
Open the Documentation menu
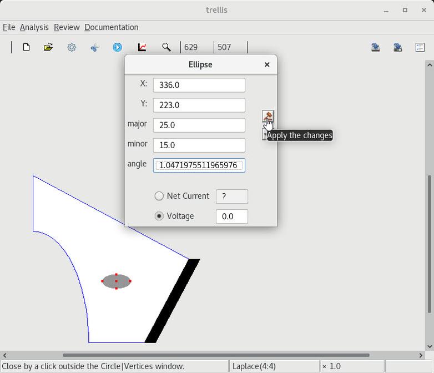[111, 27]
